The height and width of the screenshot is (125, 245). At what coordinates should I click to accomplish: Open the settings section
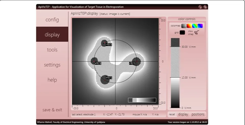(52, 65)
